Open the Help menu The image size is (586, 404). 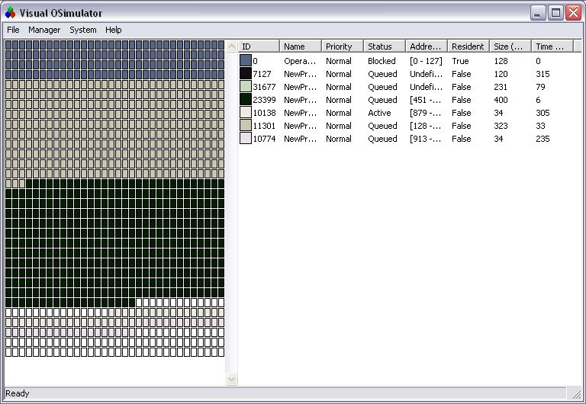[x=113, y=30]
